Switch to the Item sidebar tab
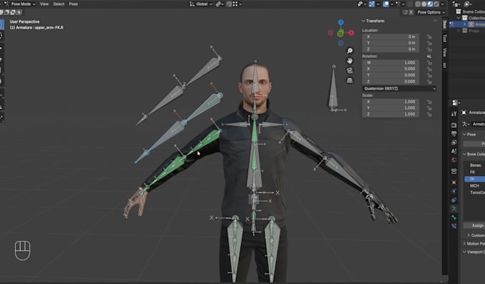Image resolution: width=485 pixels, height=284 pixels. 444,24
